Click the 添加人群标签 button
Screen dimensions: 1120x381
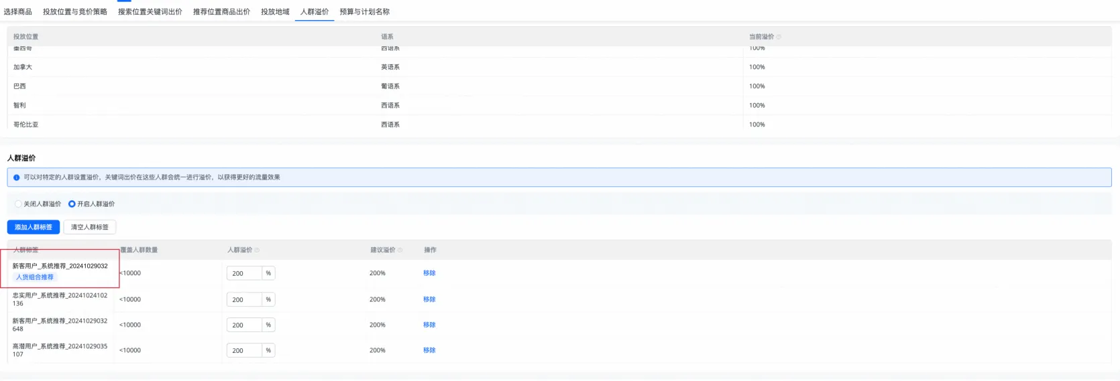34,228
